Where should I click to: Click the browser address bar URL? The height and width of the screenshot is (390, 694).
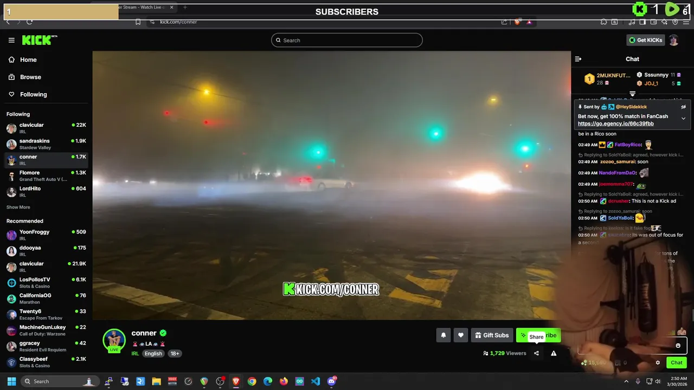point(178,22)
